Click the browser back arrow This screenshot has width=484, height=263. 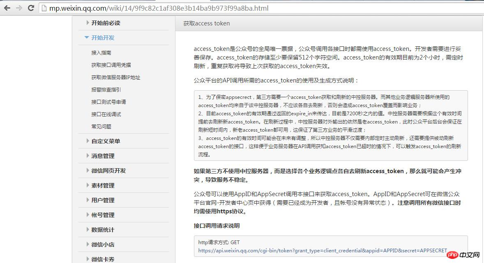point(6,7)
